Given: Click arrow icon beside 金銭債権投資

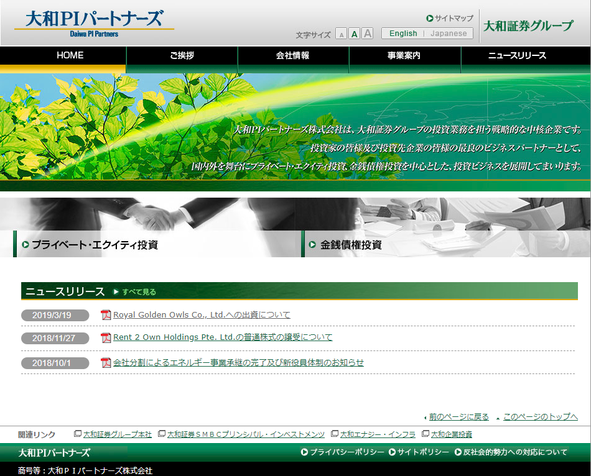Looking at the screenshot, I should [312, 244].
